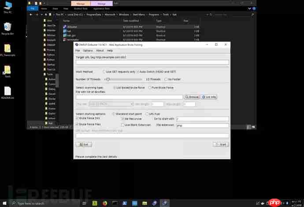Toggle Brute Force Dirs checkbox

click(88, 118)
